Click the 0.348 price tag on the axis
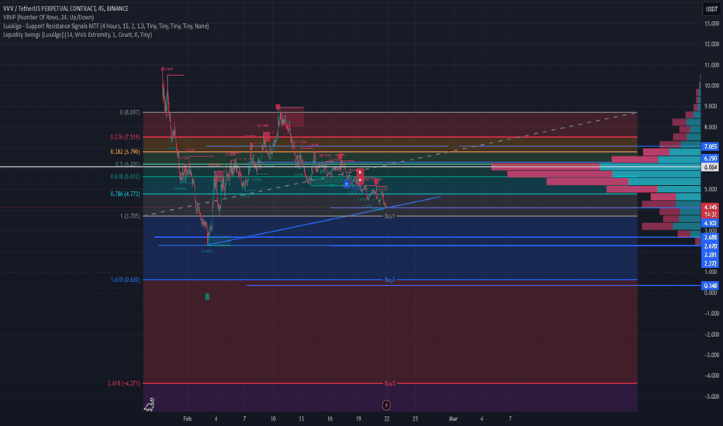This screenshot has height=426, width=723. click(710, 286)
